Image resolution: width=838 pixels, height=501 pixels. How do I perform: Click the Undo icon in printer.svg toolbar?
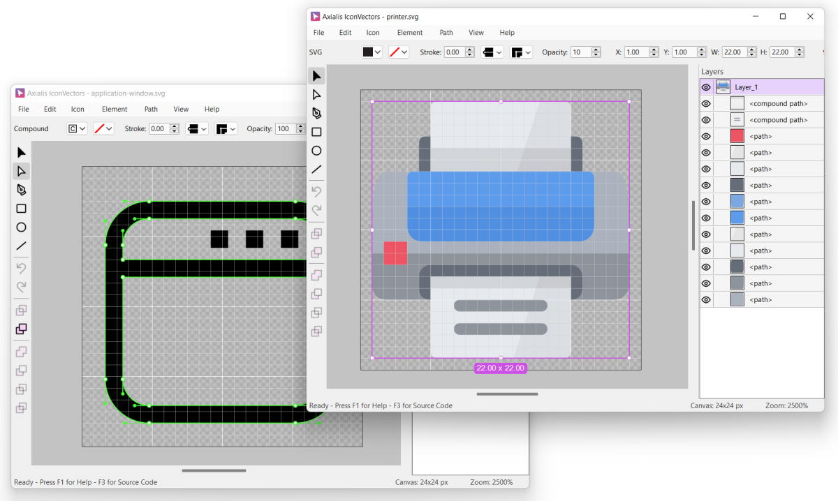(x=316, y=191)
